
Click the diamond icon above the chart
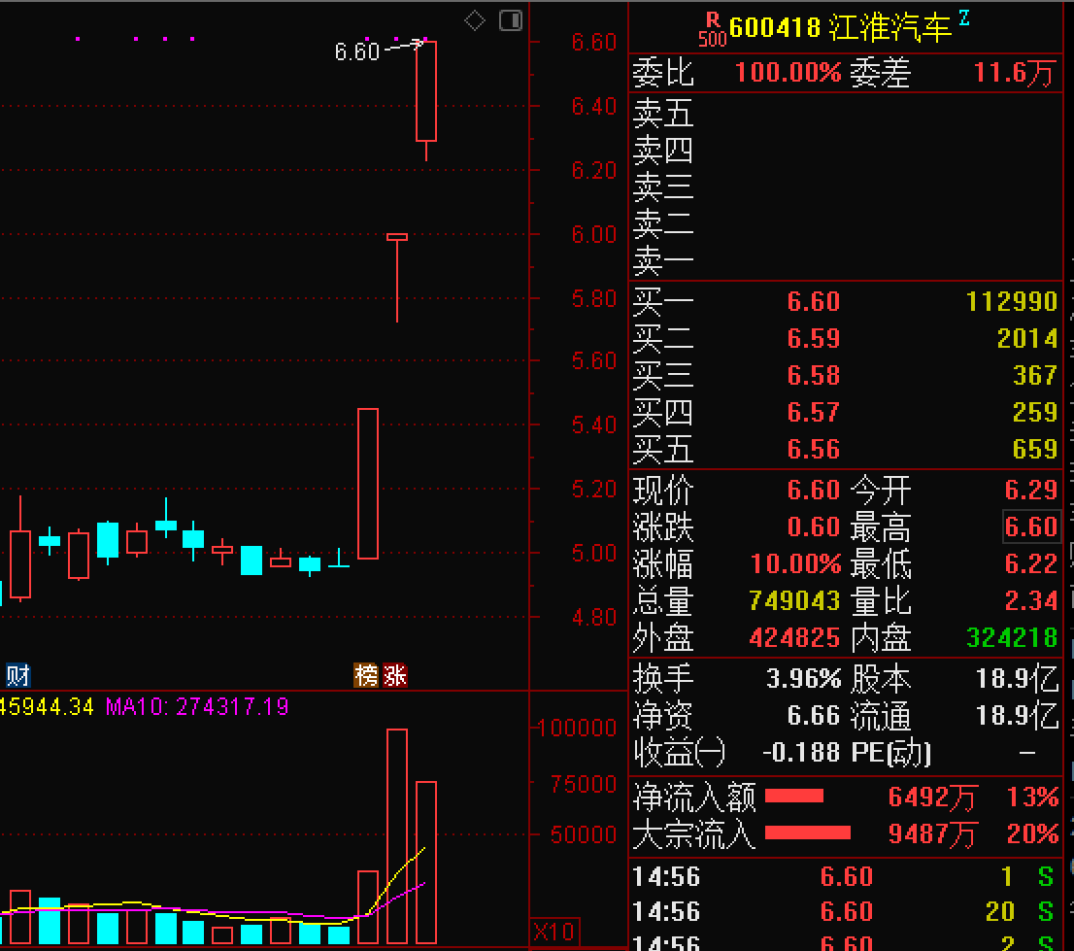point(475,20)
